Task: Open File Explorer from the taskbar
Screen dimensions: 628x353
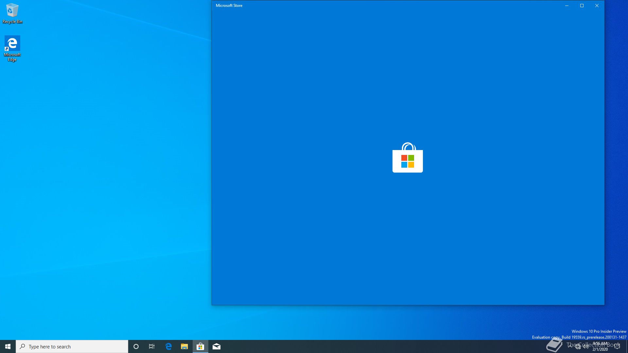Action: pyautogui.click(x=184, y=346)
